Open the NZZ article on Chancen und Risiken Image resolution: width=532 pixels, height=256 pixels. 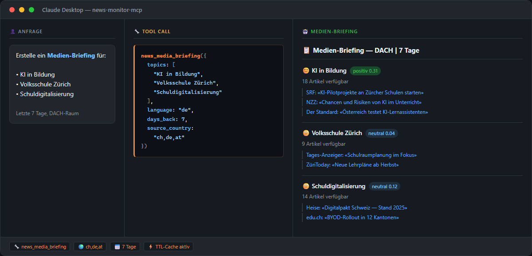pyautogui.click(x=364, y=102)
